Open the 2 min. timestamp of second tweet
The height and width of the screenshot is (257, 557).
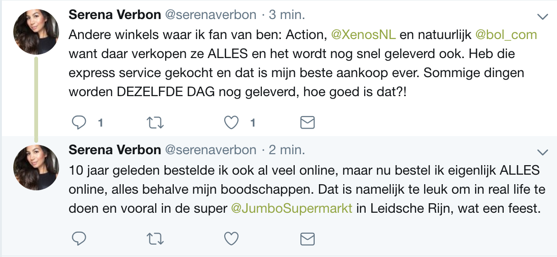[x=287, y=150]
